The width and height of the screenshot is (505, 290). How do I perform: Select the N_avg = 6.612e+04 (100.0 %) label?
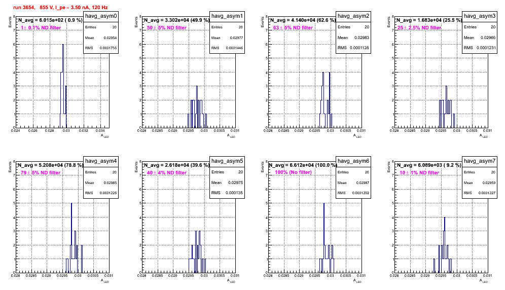click(x=303, y=165)
